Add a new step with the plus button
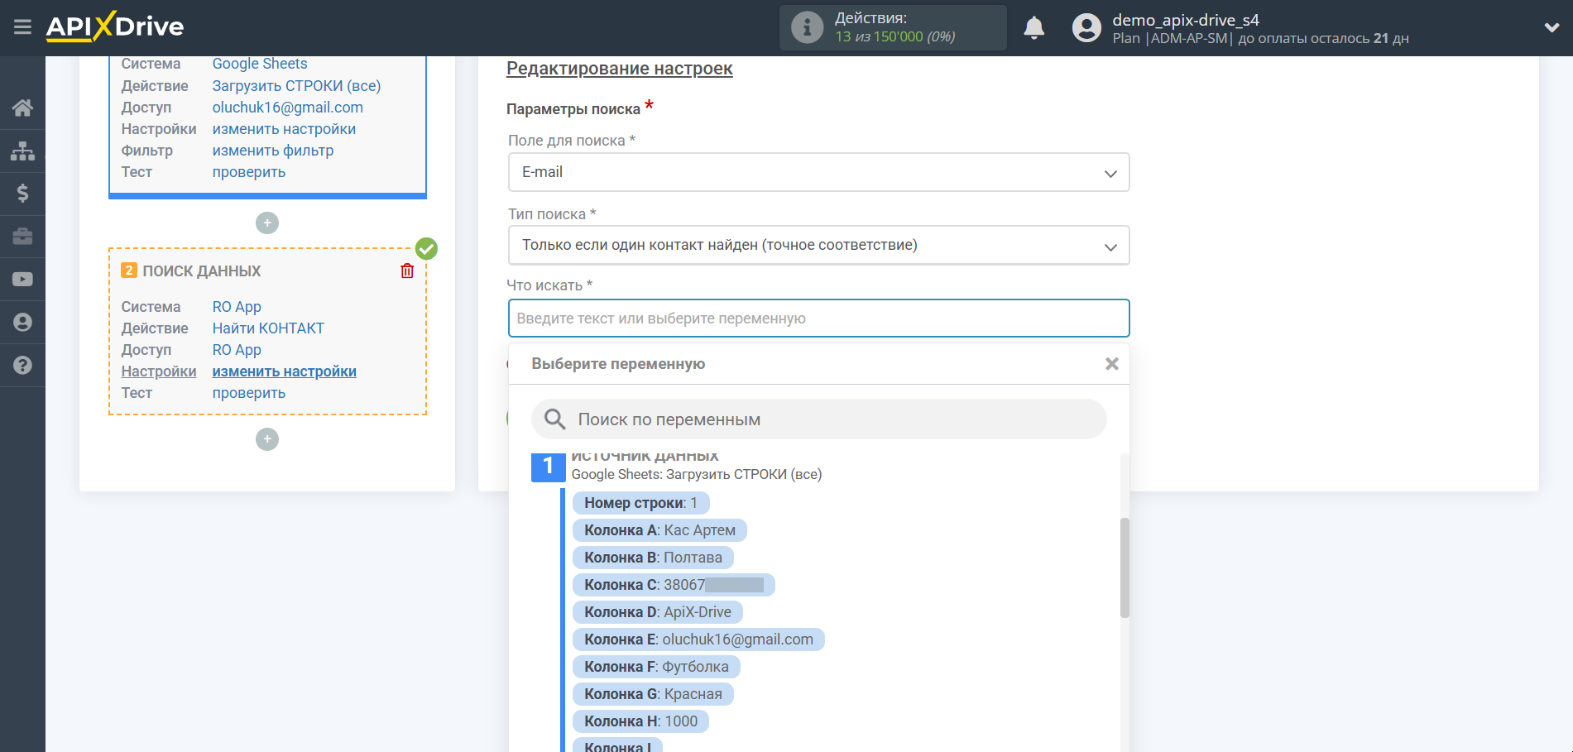 [266, 439]
